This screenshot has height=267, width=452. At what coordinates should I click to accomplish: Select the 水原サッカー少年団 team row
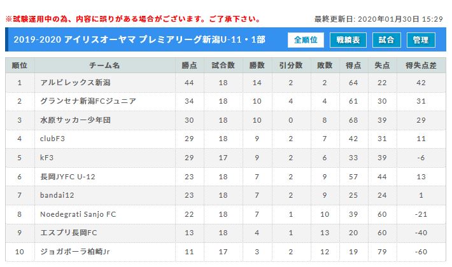click(76, 120)
